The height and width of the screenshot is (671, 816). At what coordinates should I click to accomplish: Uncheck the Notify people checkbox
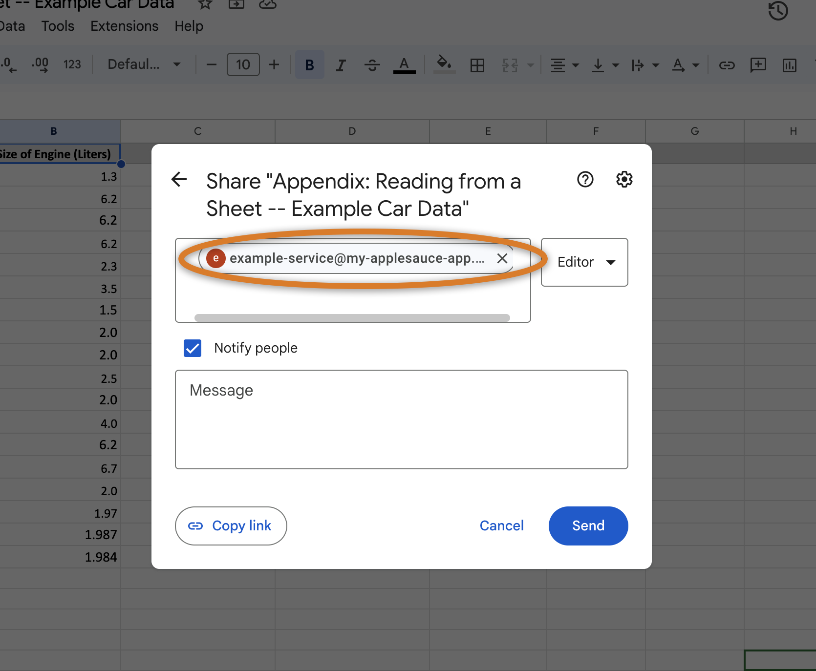tap(193, 348)
